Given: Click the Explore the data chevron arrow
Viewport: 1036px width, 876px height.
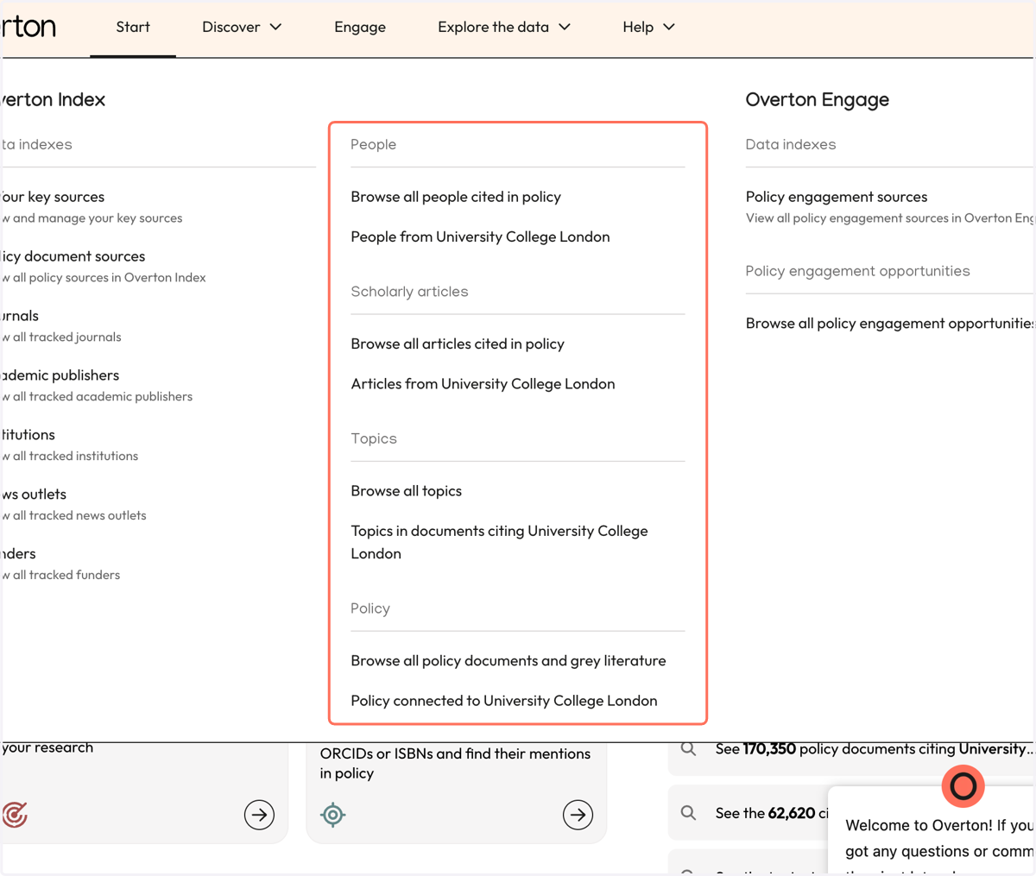Looking at the screenshot, I should click(x=565, y=28).
